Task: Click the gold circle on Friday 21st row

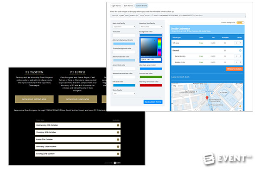Action: click(118, 140)
